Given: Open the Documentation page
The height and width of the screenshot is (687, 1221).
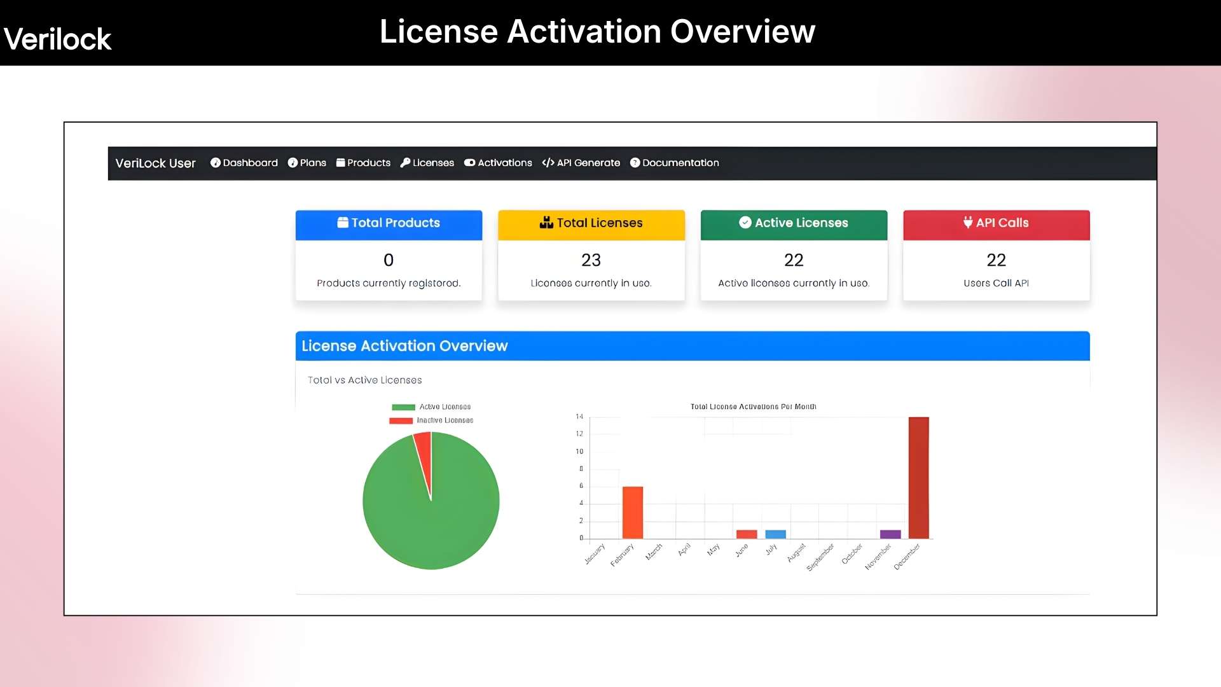Looking at the screenshot, I should click(x=680, y=163).
